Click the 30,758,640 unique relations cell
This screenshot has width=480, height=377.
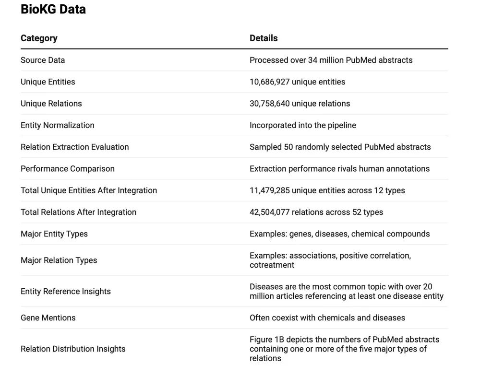pyautogui.click(x=300, y=104)
